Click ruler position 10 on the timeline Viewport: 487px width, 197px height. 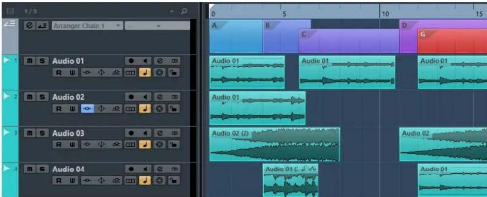(385, 14)
